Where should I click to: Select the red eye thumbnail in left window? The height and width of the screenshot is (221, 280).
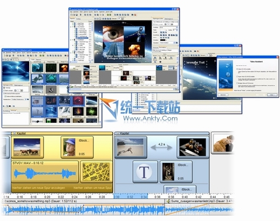(78, 101)
